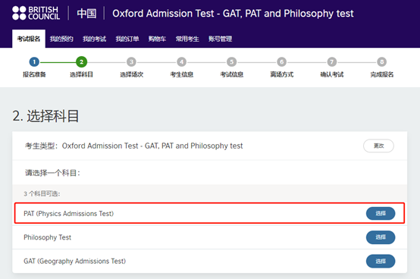Select step 5 circle 考试信息
Viewport: 420px width, 279px height.
pos(232,62)
